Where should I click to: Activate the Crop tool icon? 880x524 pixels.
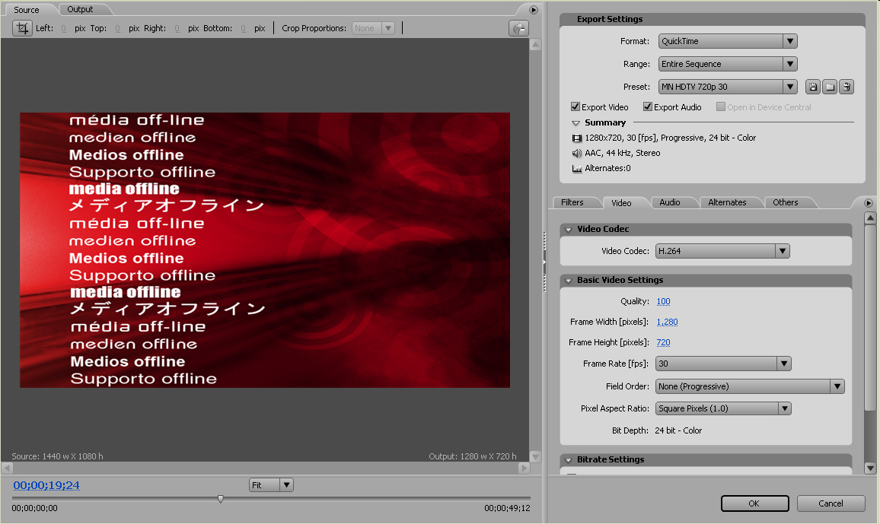pos(22,28)
